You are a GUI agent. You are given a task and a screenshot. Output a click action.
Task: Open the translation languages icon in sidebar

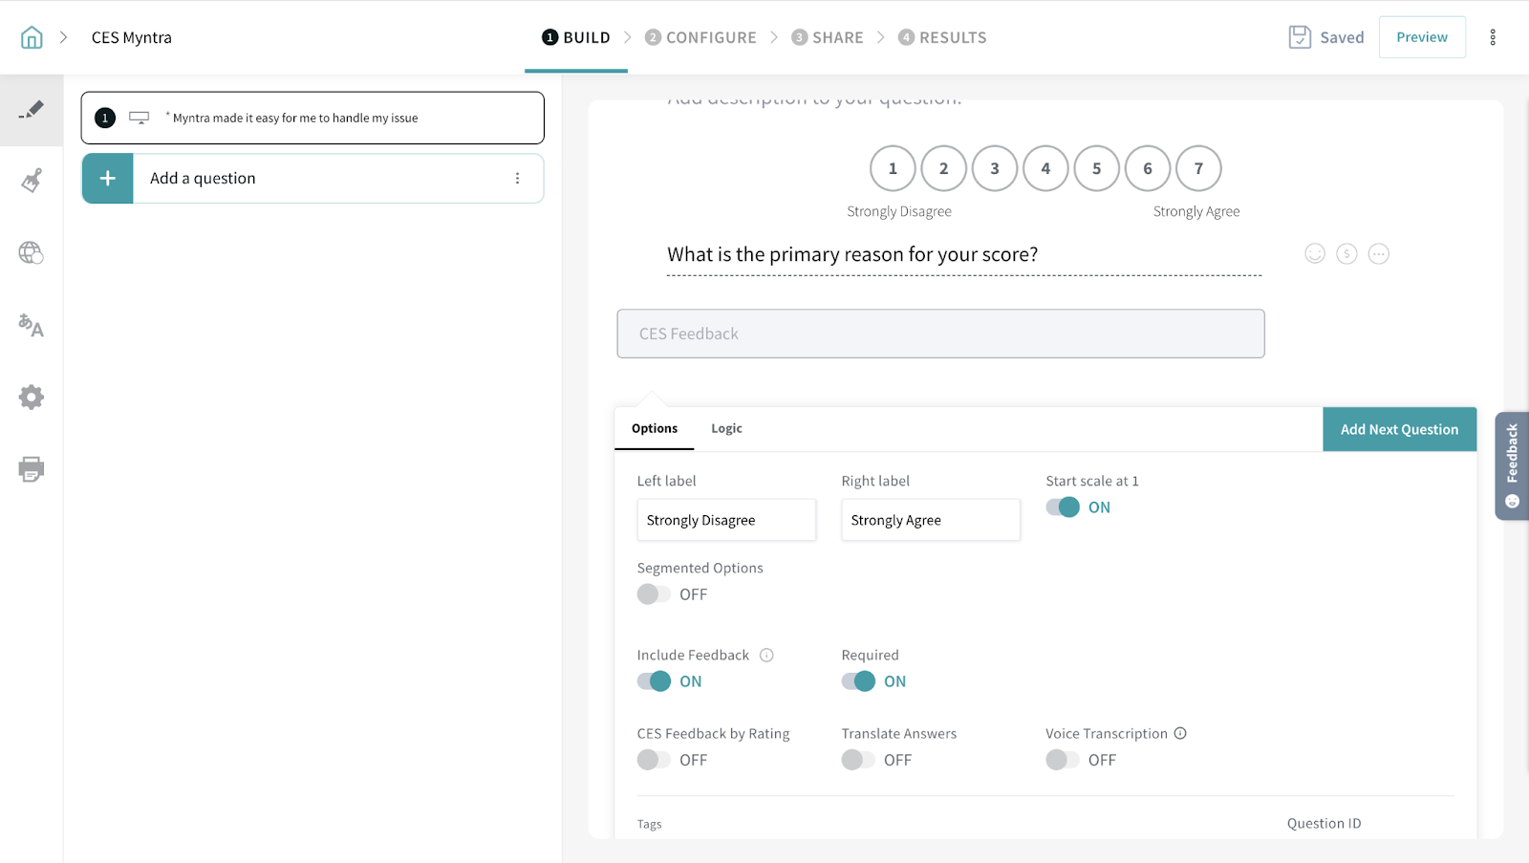tap(32, 326)
